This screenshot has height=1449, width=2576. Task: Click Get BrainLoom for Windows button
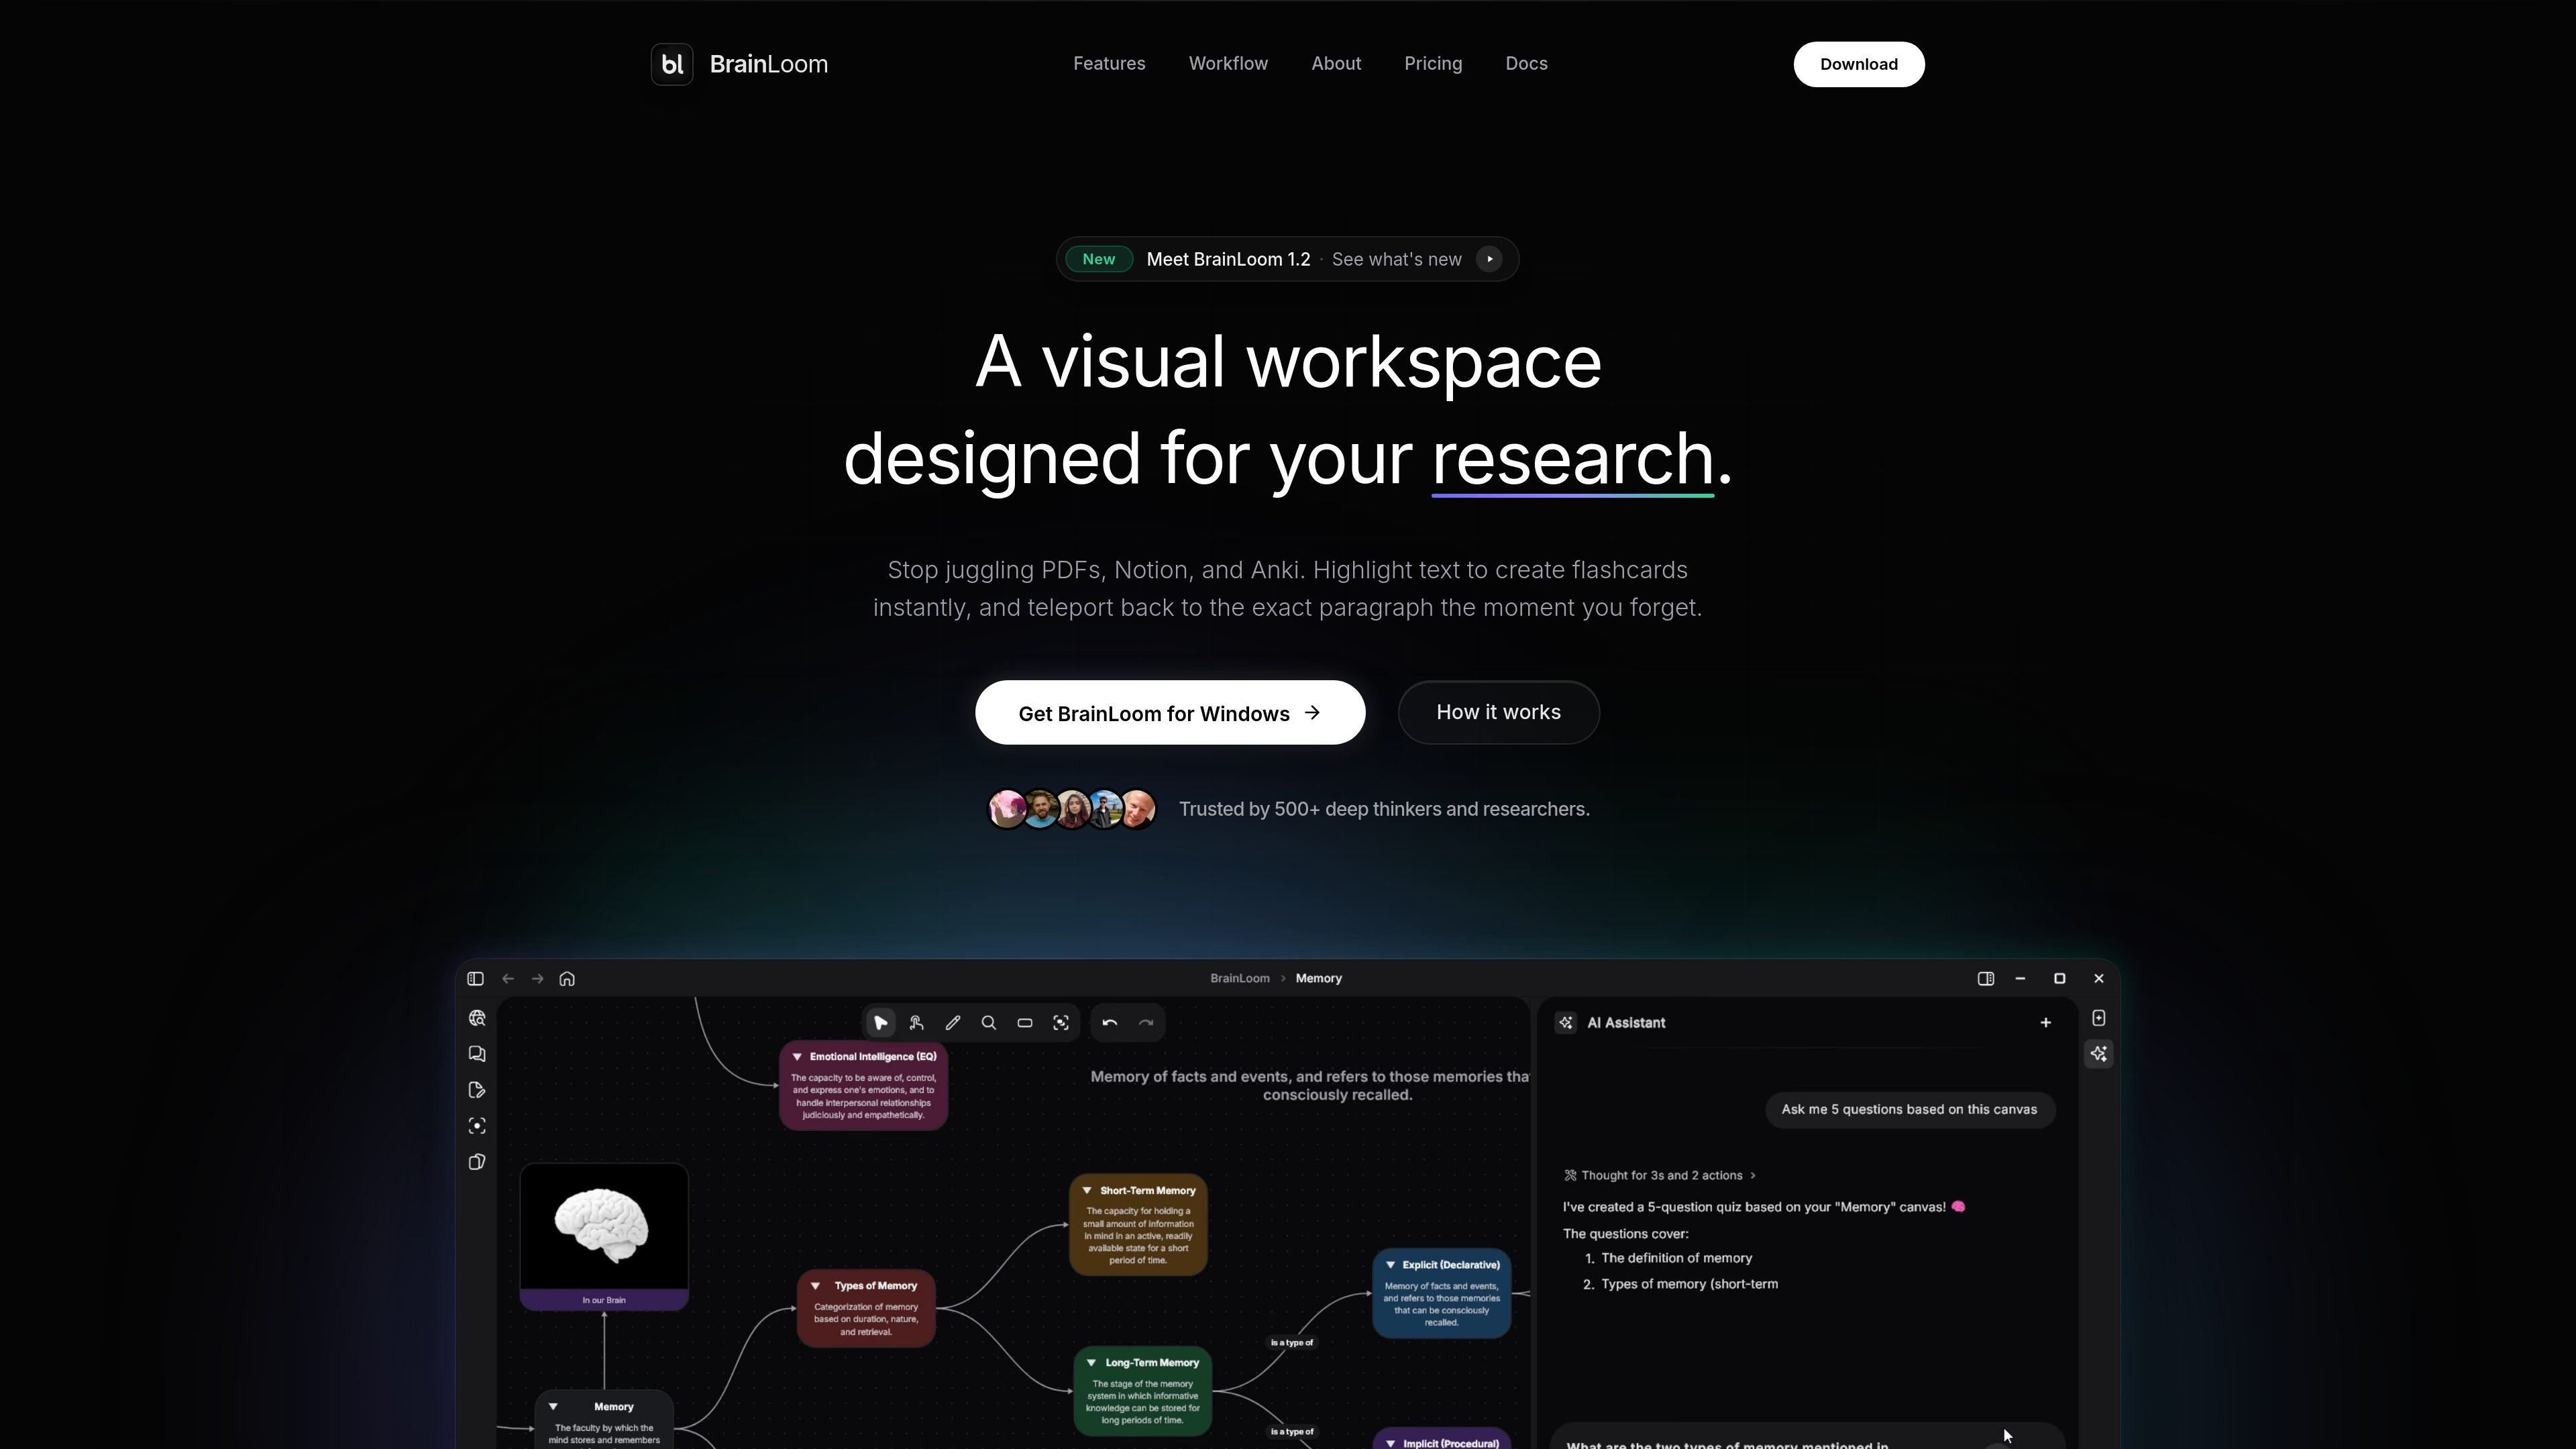coord(1170,713)
